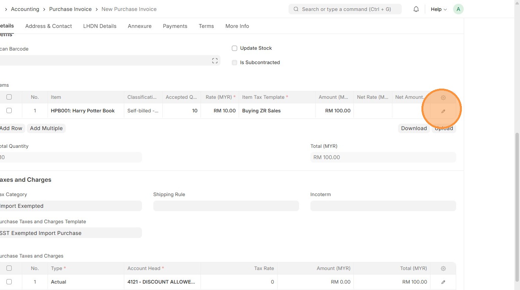
Task: Open the Payments tab
Action: [x=175, y=26]
